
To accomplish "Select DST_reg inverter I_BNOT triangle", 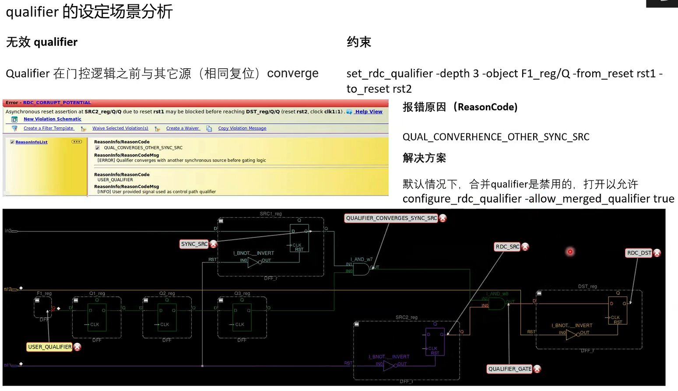I will pyautogui.click(x=571, y=335).
